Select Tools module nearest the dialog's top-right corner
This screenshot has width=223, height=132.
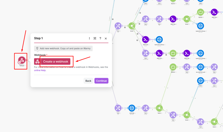pyautogui.click(x=118, y=26)
